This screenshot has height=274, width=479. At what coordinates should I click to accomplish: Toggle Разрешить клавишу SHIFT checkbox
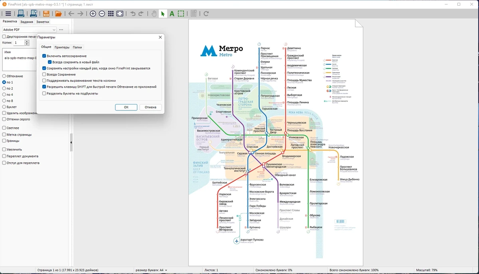coord(44,87)
